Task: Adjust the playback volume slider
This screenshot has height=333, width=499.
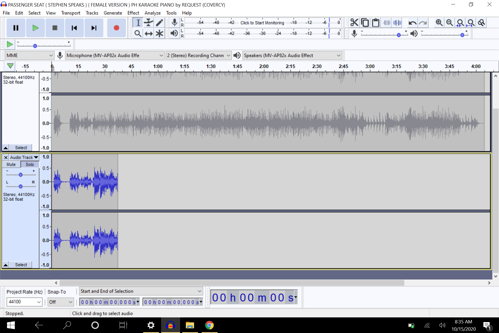Action: coord(462,35)
